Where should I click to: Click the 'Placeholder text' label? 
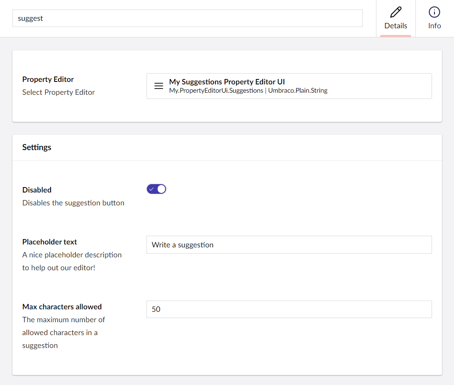pyautogui.click(x=50, y=242)
